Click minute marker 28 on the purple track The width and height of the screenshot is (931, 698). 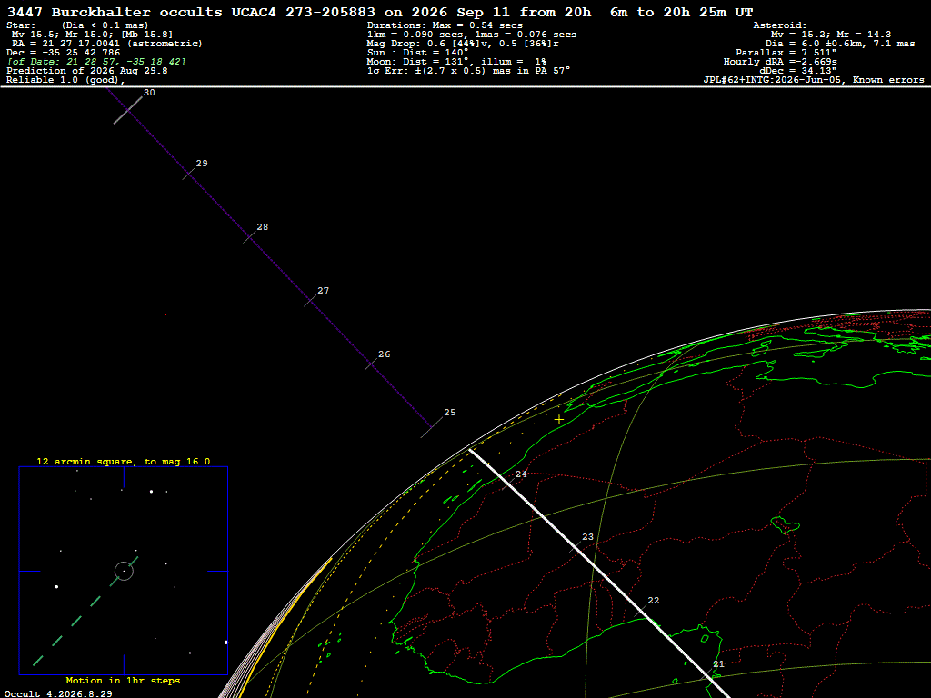(263, 227)
